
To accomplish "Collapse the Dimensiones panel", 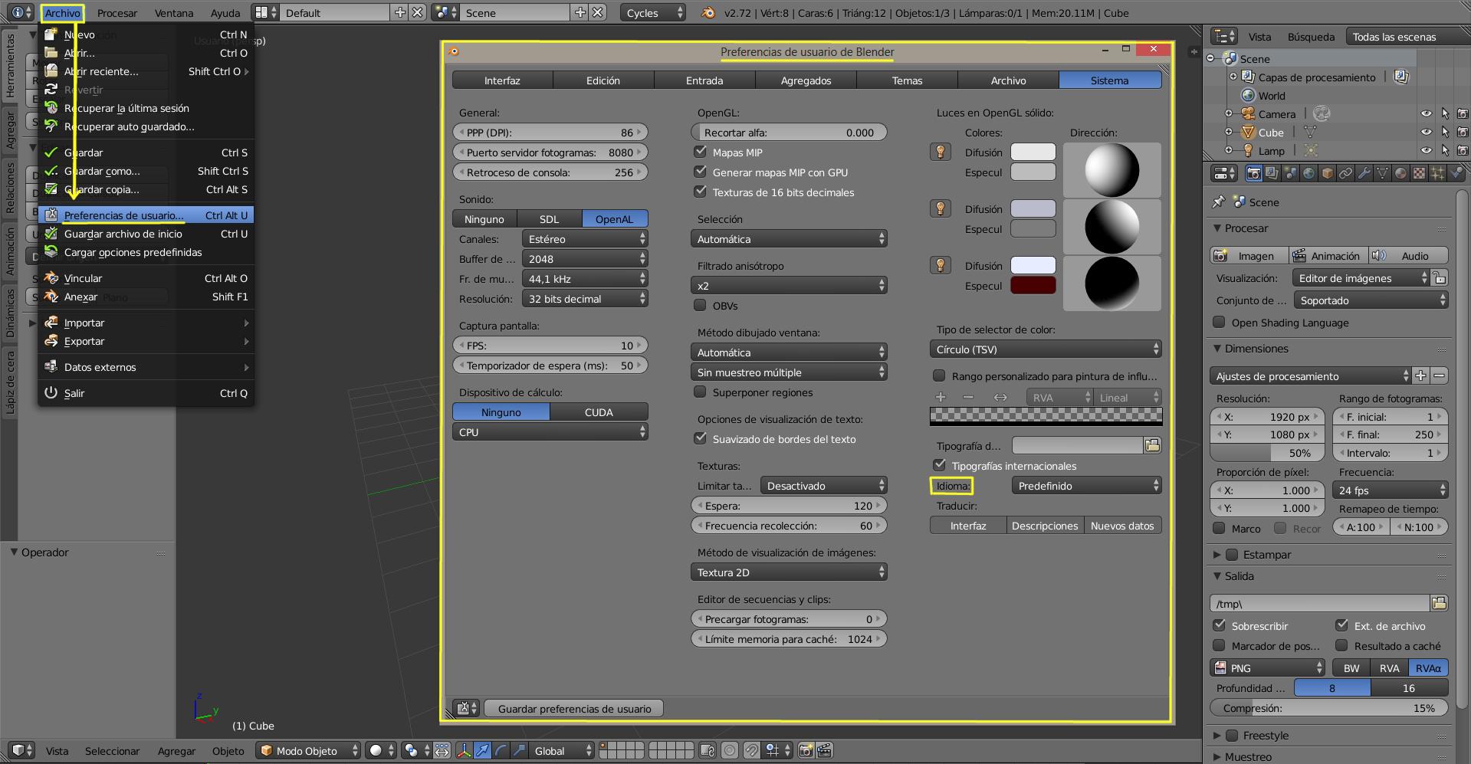I will tap(1217, 348).
